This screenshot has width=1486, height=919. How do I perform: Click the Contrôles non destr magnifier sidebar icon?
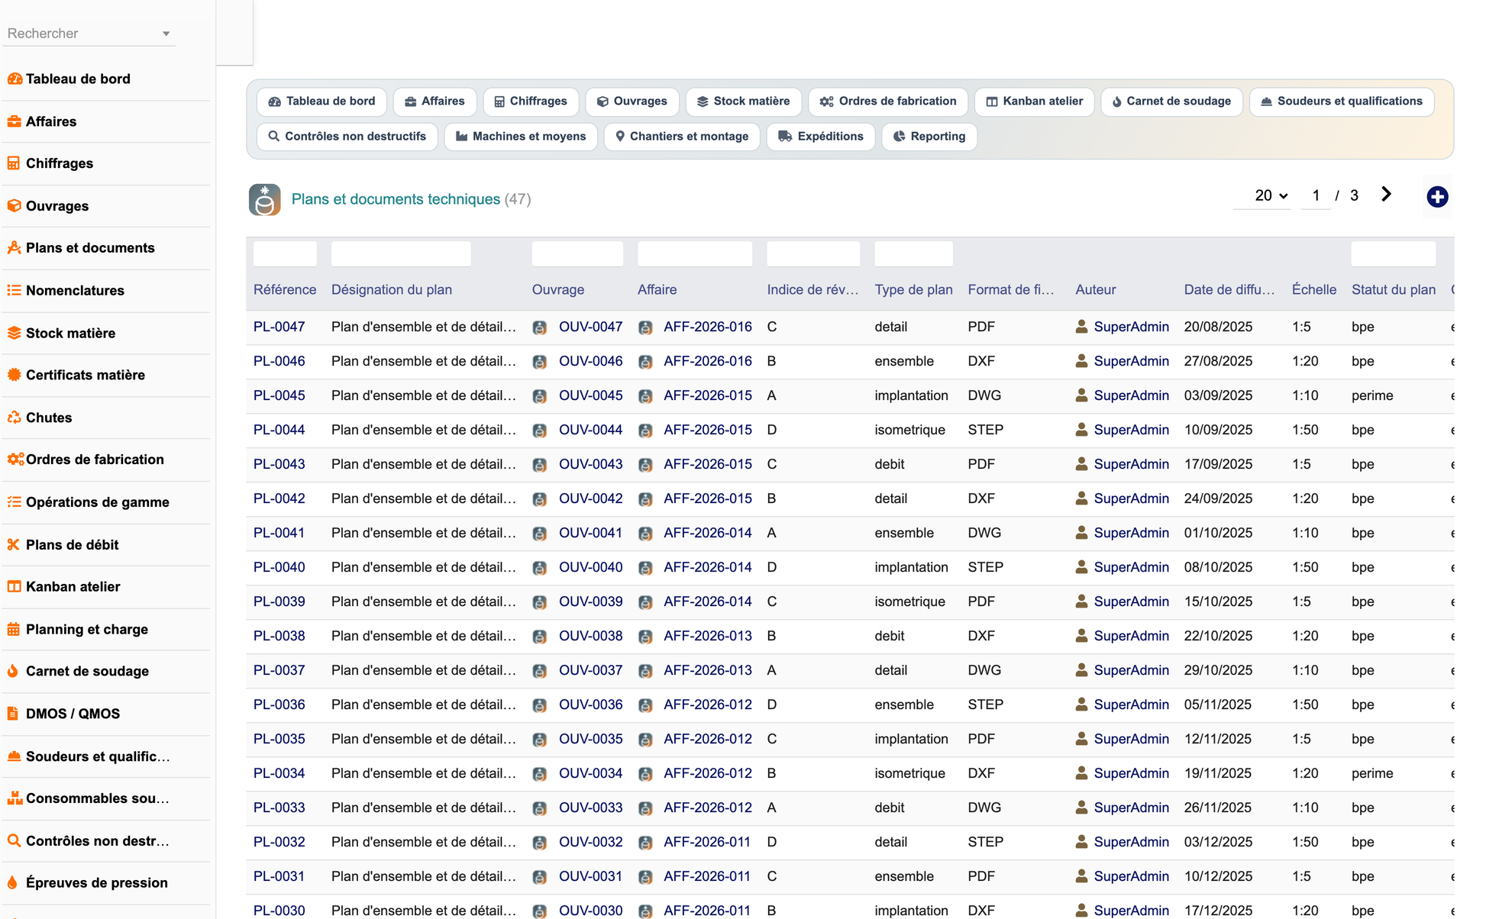[15, 840]
